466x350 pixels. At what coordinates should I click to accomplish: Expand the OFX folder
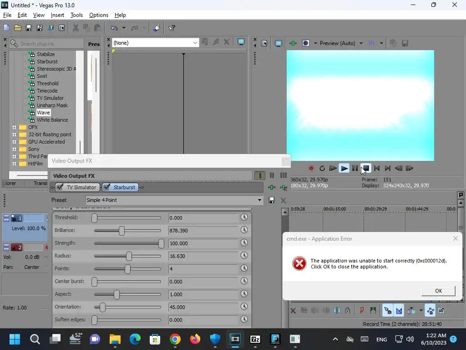pyautogui.click(x=14, y=127)
